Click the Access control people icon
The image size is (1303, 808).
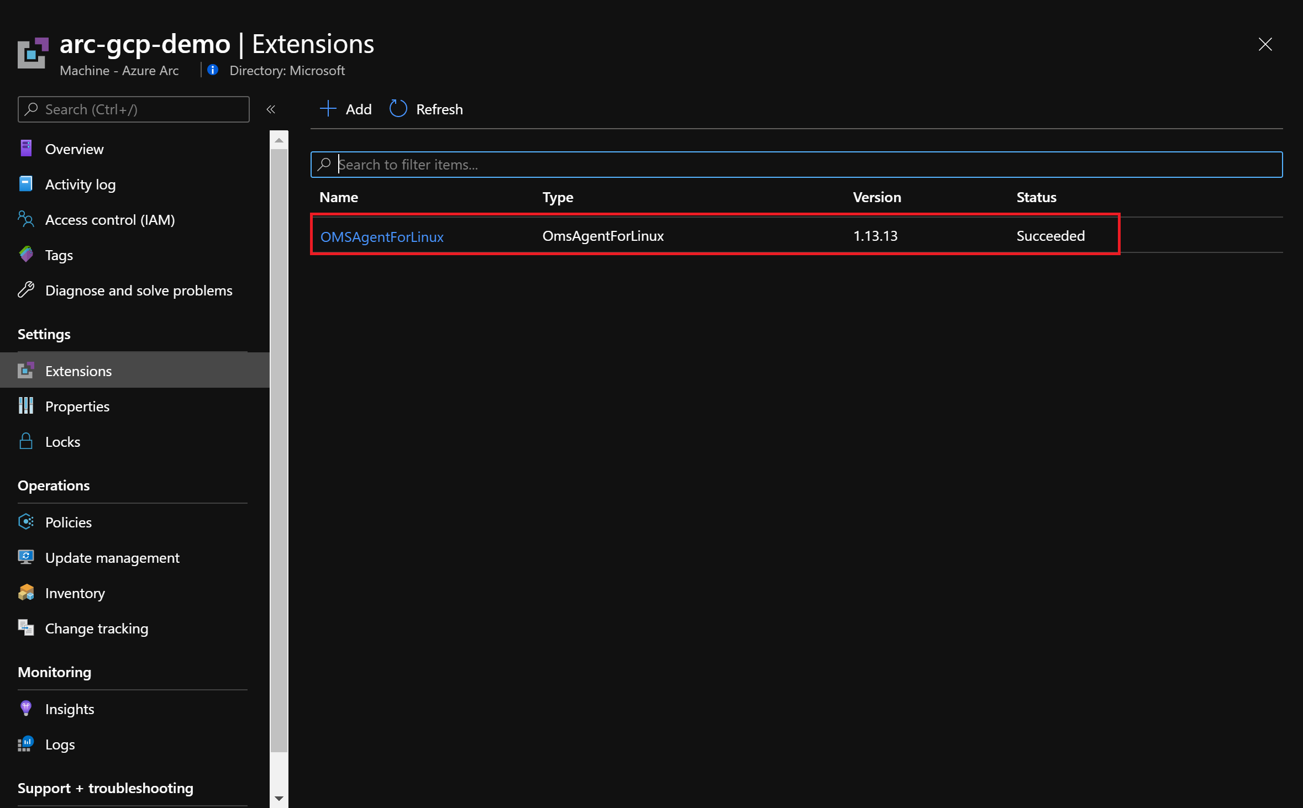point(26,219)
